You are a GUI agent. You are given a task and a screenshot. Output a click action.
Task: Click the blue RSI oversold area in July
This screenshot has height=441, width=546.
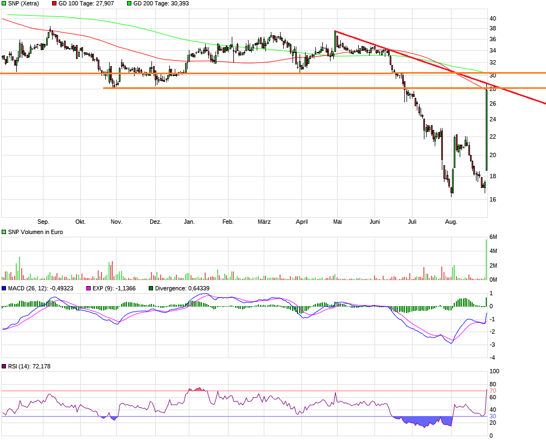[422, 420]
